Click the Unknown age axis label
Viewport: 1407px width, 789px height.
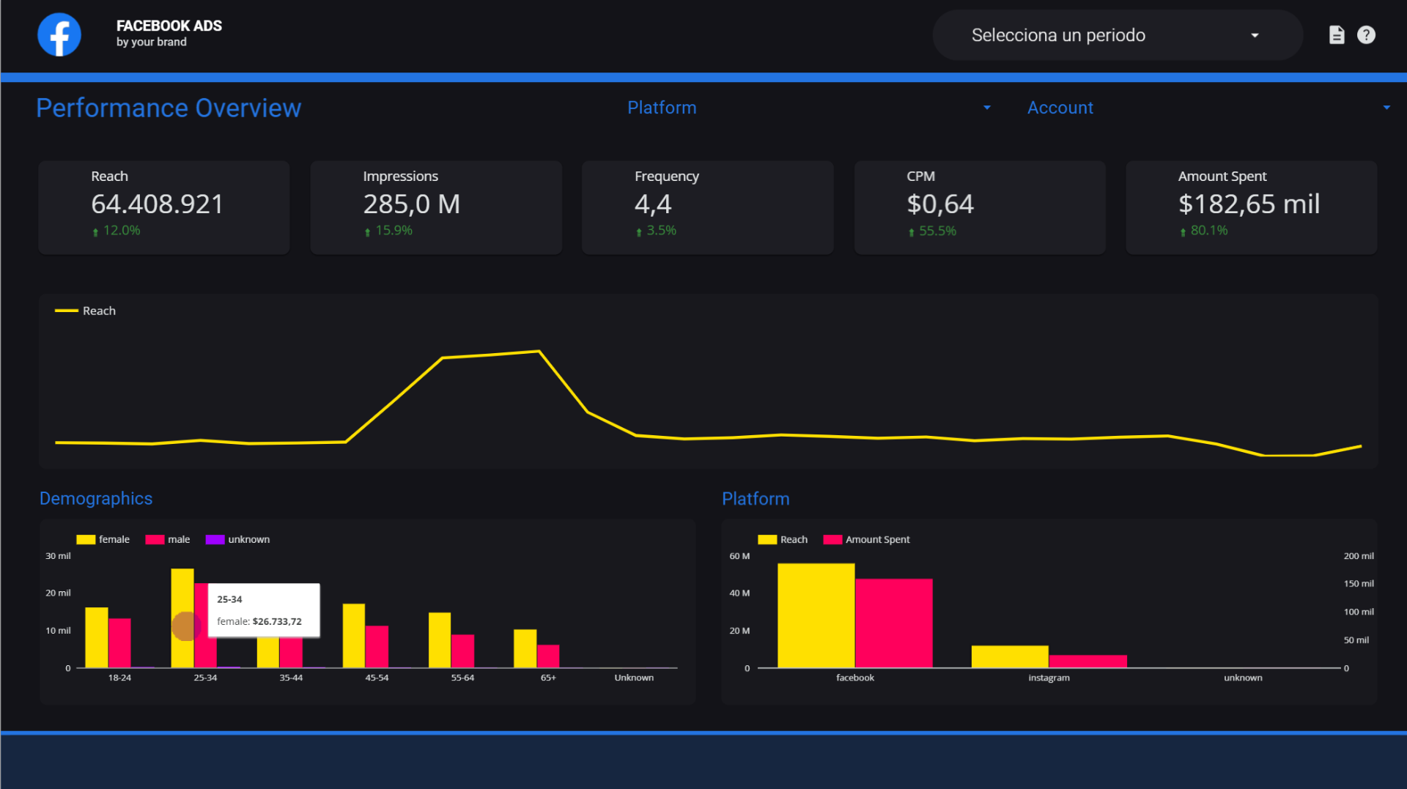tap(634, 678)
